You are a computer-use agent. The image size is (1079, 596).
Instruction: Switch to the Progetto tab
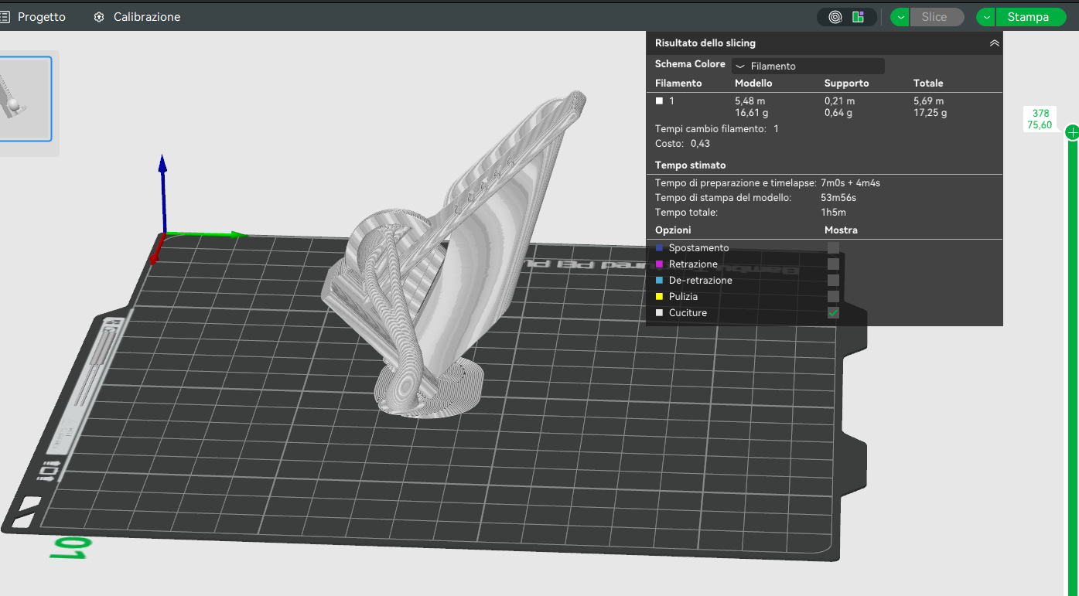[42, 17]
